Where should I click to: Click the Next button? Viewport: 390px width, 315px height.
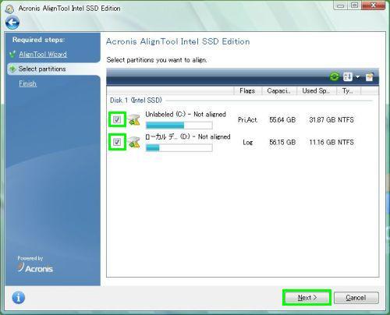307,298
